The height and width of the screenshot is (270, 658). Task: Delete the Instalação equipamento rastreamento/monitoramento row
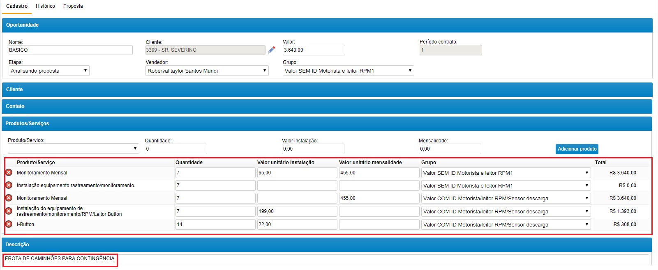click(9, 185)
